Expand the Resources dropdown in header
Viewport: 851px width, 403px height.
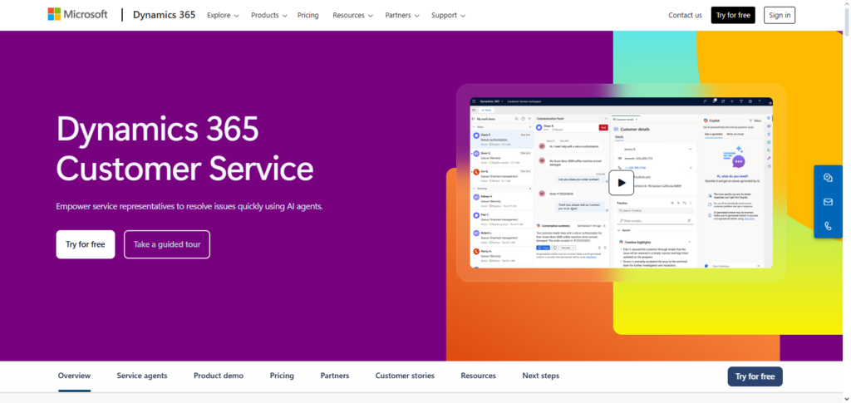352,15
